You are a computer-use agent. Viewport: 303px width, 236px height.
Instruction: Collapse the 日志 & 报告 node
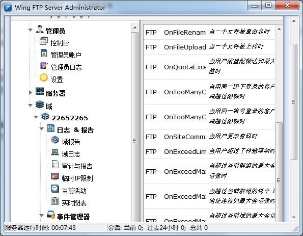(x=42, y=129)
